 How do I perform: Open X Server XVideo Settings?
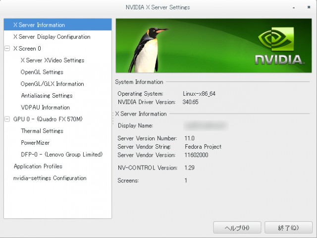(53, 60)
